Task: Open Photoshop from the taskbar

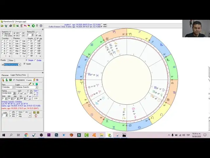Action: point(56,135)
